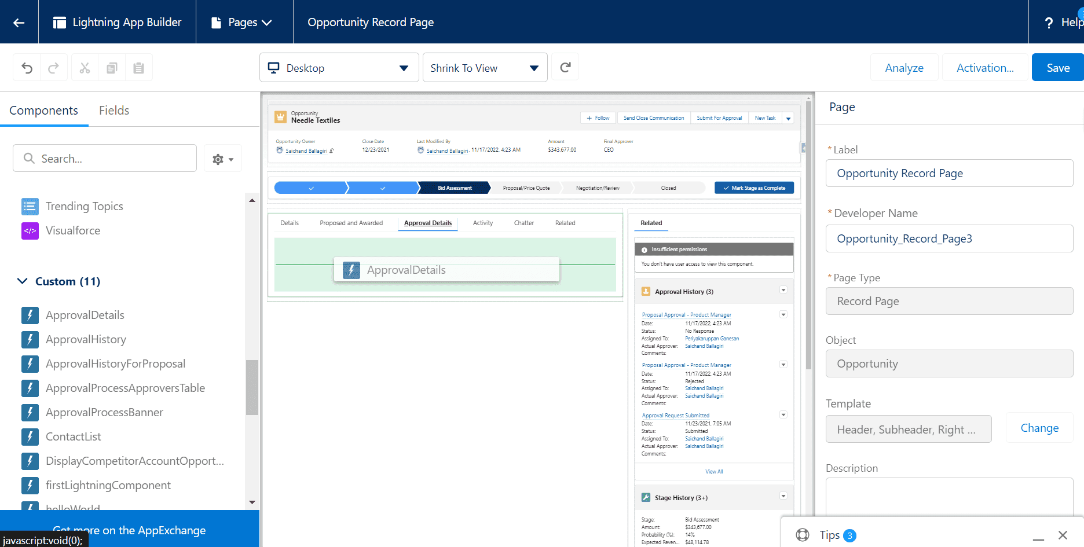Click the Saichand Ballagiri owner link
1084x547 pixels.
[306, 151]
